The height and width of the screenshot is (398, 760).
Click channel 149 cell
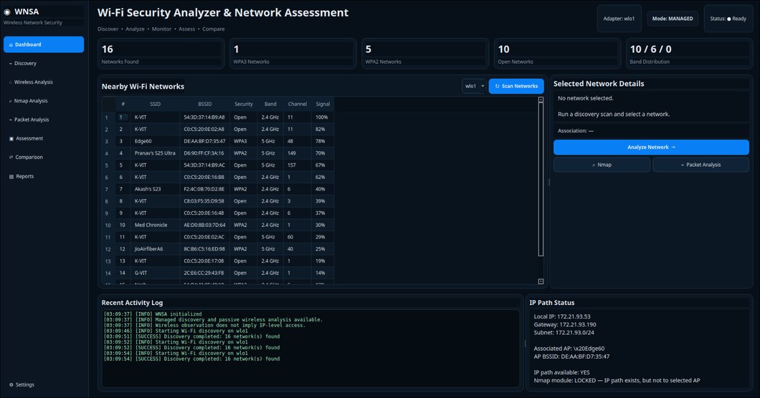[x=297, y=153]
